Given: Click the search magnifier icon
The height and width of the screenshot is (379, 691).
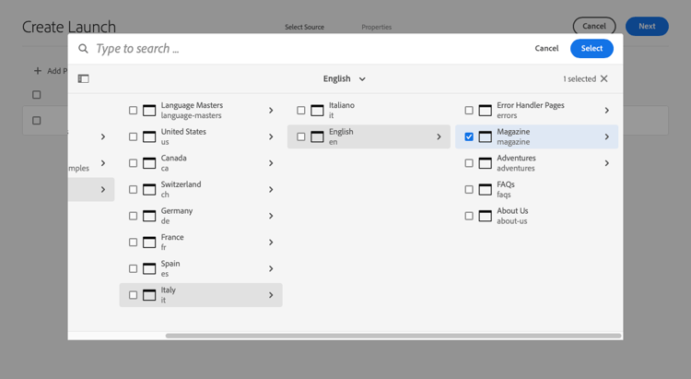Looking at the screenshot, I should pyautogui.click(x=83, y=49).
